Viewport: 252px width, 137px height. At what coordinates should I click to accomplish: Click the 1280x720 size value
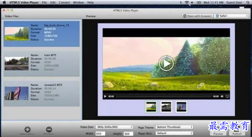tap(51, 36)
